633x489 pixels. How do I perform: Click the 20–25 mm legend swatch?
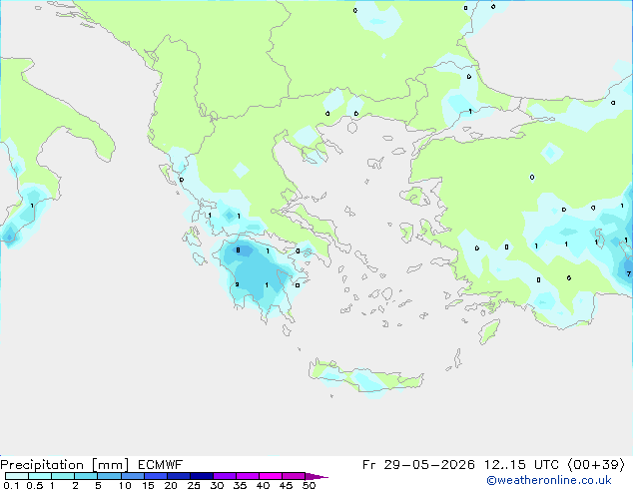179,476
